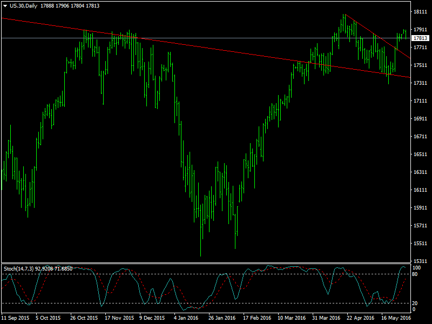The width and height of the screenshot is (432, 324).
Task: Click the horizontal gray current price line
Action: [216, 38]
